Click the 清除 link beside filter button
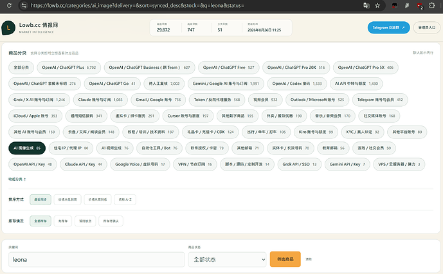 [309, 259]
